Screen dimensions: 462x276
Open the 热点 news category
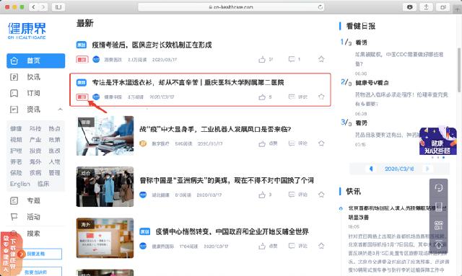pyautogui.click(x=55, y=128)
